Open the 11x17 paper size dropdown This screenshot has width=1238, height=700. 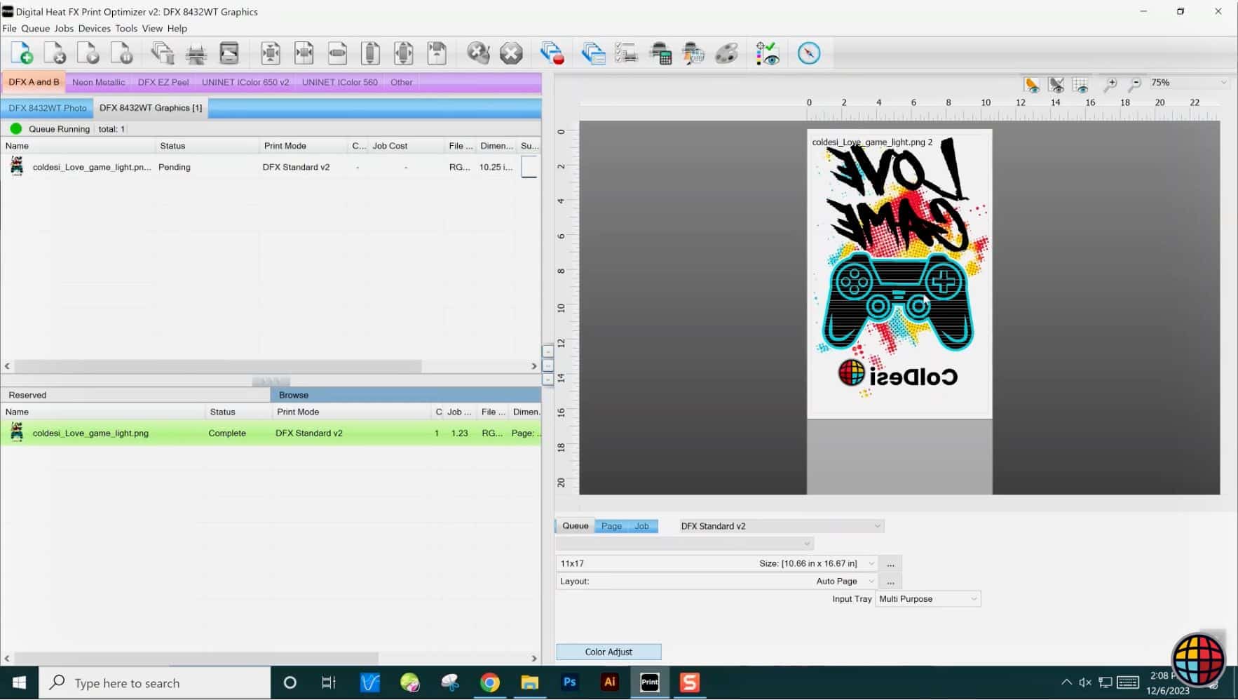pos(717,563)
